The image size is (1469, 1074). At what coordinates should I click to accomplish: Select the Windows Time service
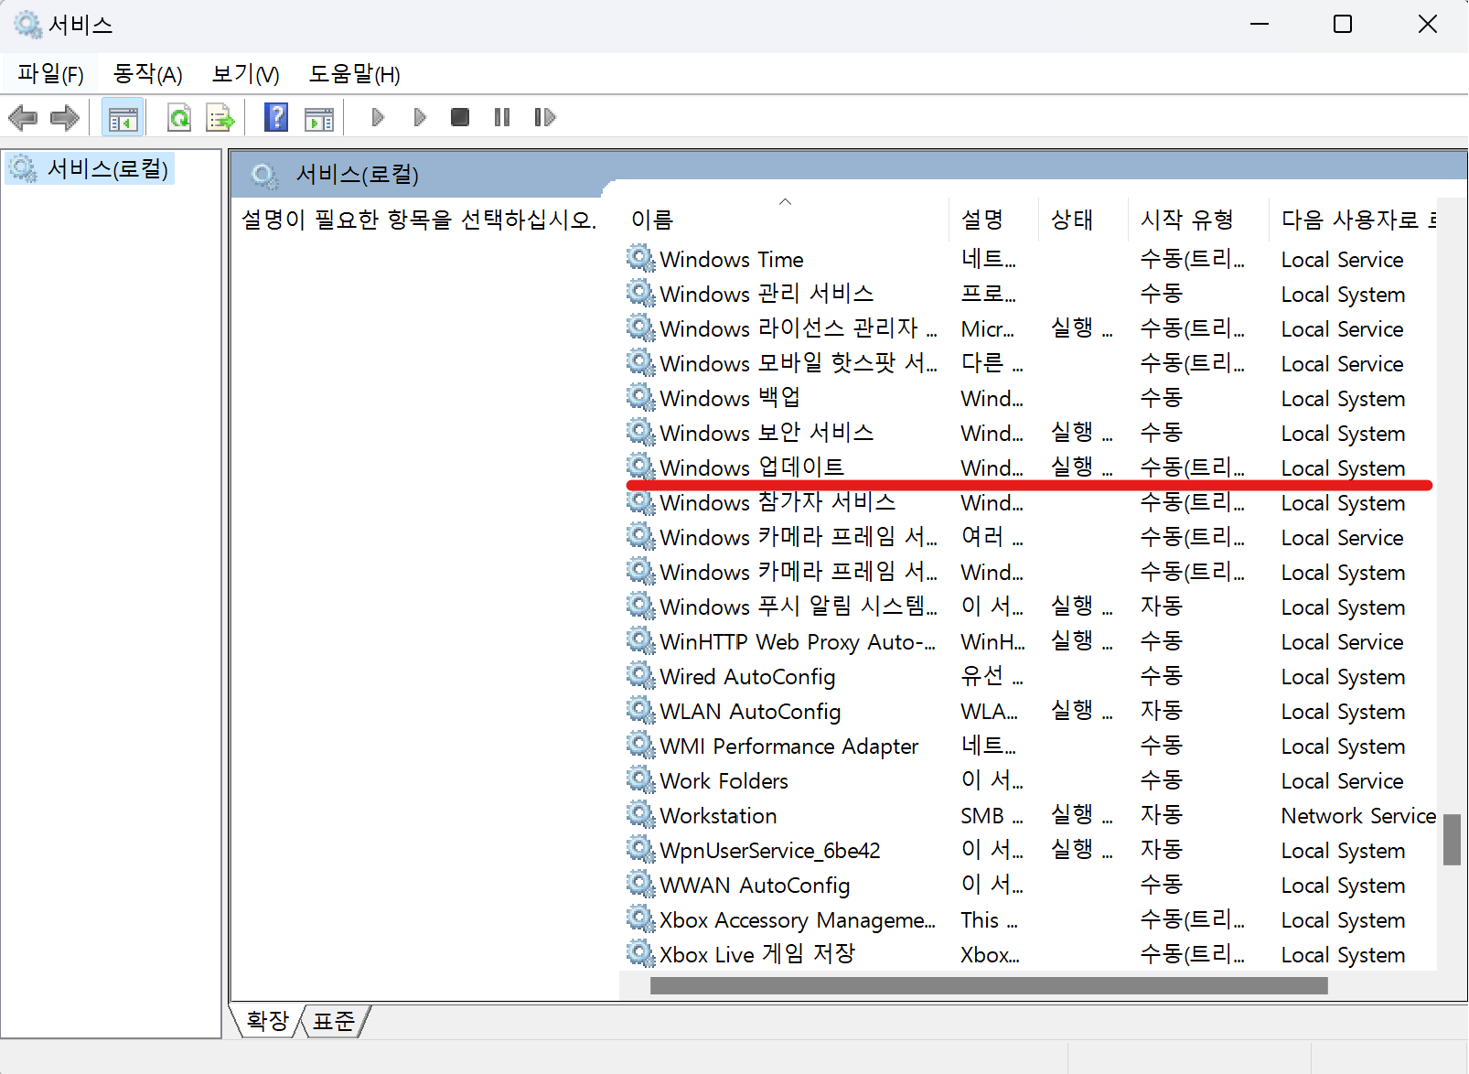[x=1030, y=260]
